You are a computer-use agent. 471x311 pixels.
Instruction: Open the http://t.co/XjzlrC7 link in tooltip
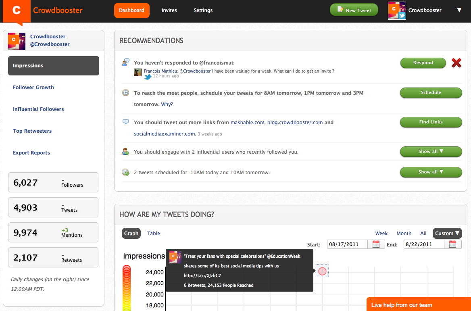click(x=202, y=276)
